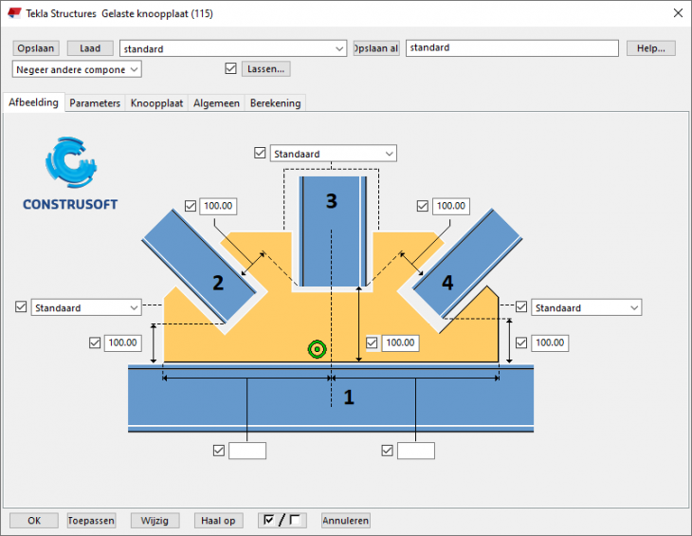Toggle the checkbox next to the Lassen button
The width and height of the screenshot is (692, 536).
click(x=230, y=68)
